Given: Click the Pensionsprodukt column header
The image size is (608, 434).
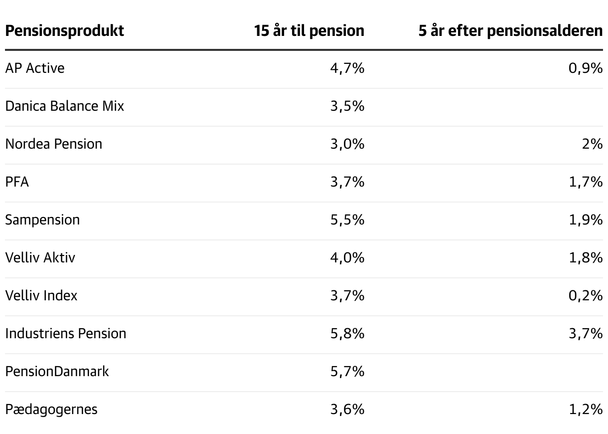Looking at the screenshot, I should 64,31.
